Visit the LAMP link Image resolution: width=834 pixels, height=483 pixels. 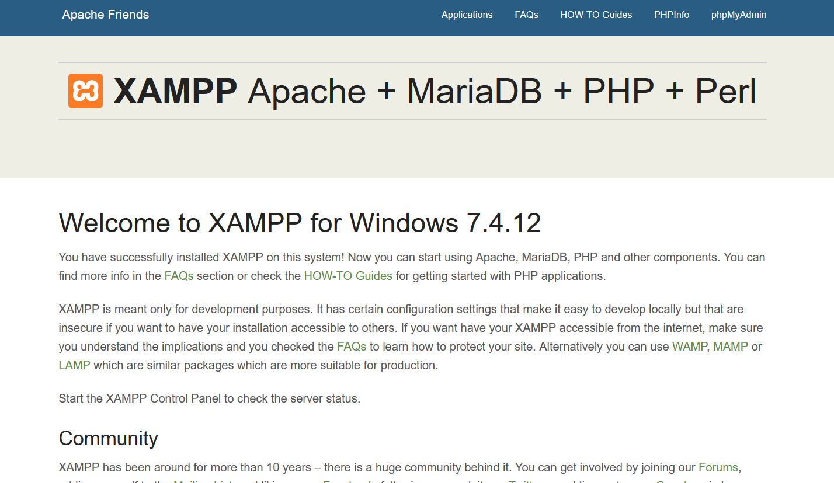[x=75, y=366]
